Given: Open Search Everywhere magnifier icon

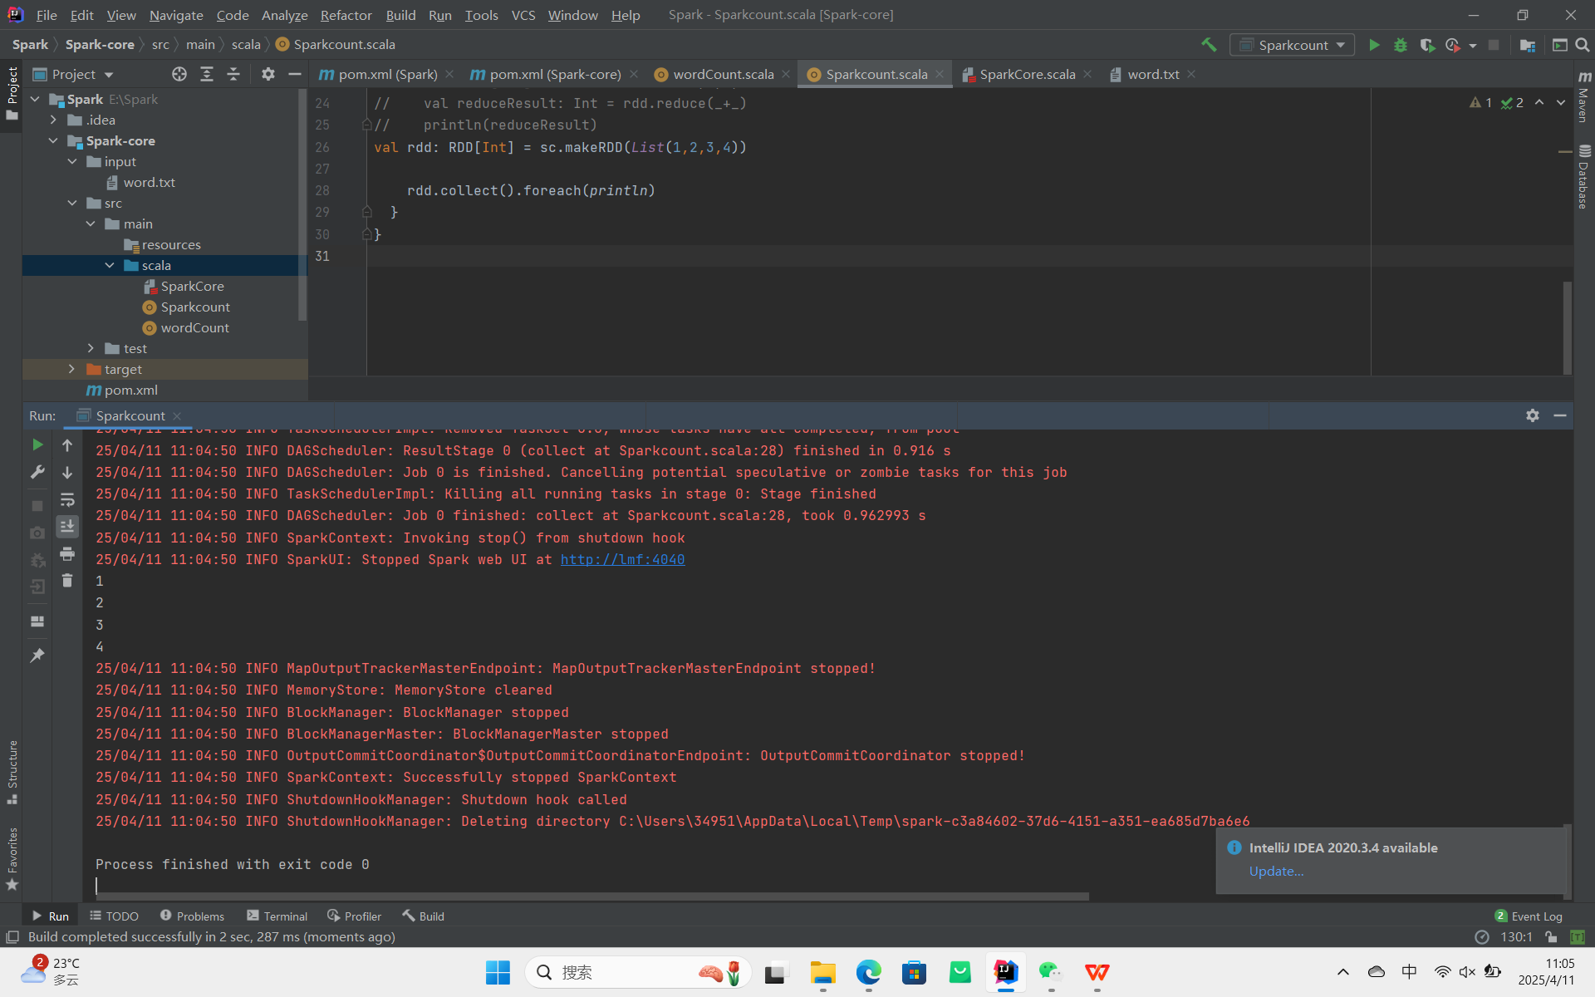Looking at the screenshot, I should click(x=1583, y=45).
